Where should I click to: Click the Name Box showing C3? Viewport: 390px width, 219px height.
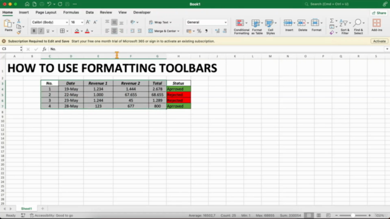click(x=10, y=49)
